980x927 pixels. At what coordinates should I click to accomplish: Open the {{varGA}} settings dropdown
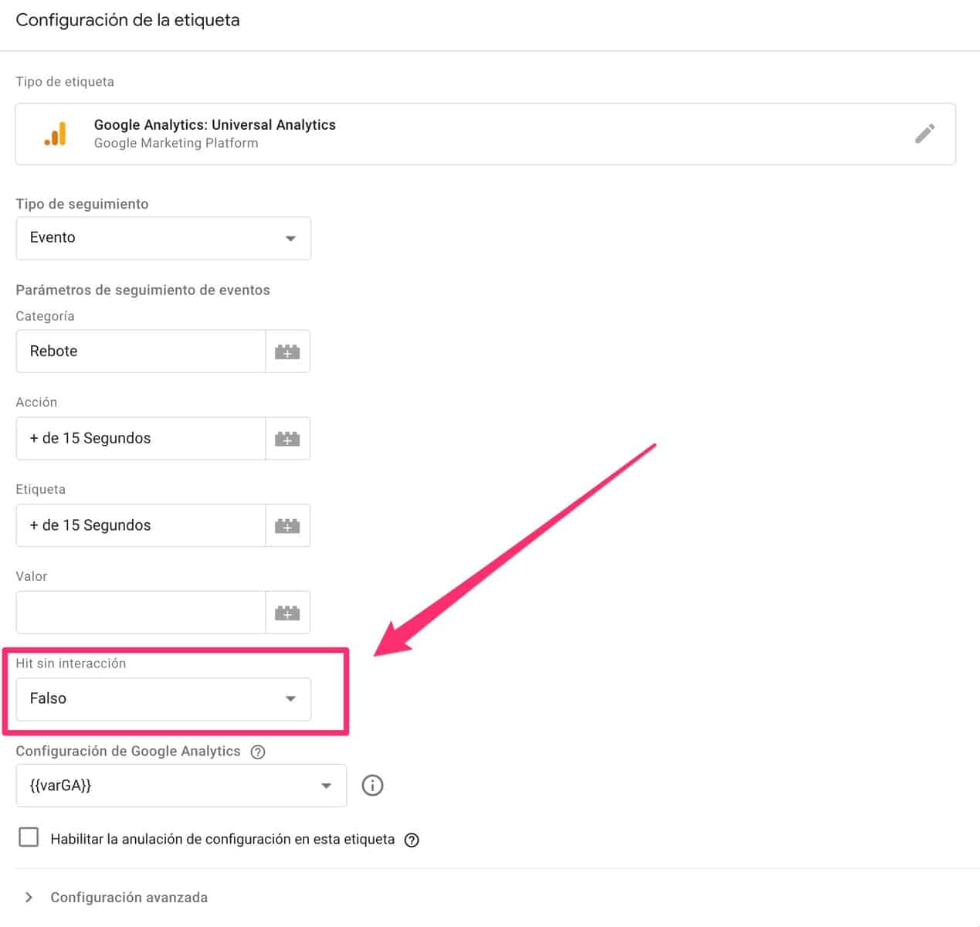[x=181, y=786]
